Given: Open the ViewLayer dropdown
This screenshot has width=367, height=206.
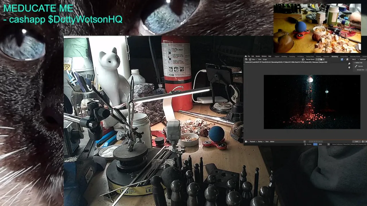Looking at the screenshot, I should click(x=363, y=60).
